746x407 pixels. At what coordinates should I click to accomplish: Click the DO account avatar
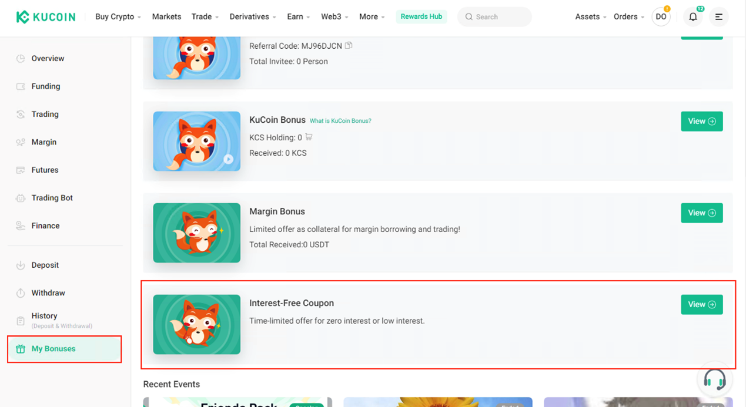[x=661, y=17]
